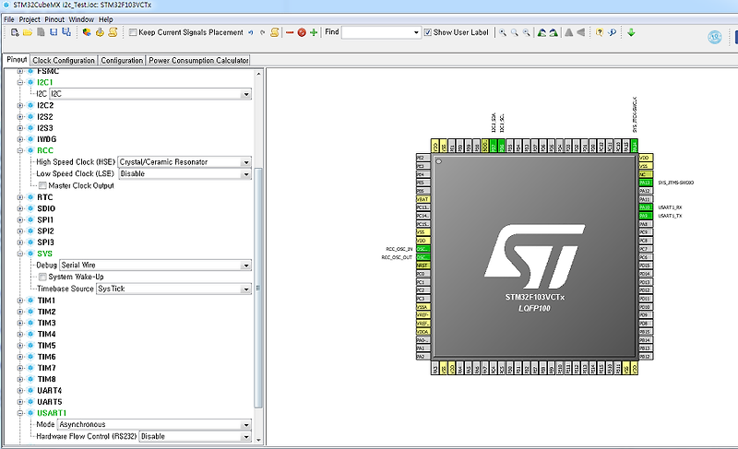Click the gray left-pointing triangle view icon
Image resolution: width=738 pixels, height=449 pixels.
pos(581,32)
